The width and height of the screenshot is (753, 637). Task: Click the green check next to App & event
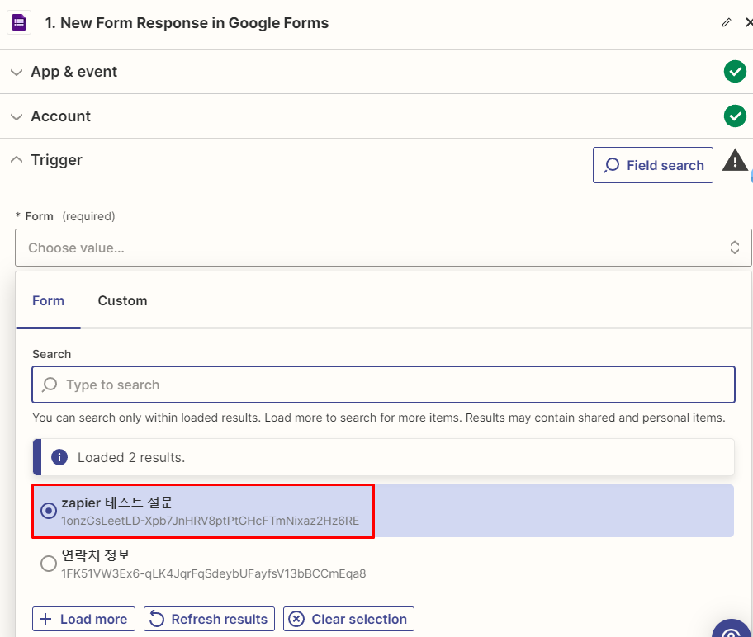coord(735,72)
